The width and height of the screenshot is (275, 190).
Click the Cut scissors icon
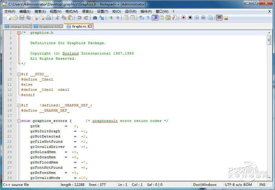coord(57,18)
